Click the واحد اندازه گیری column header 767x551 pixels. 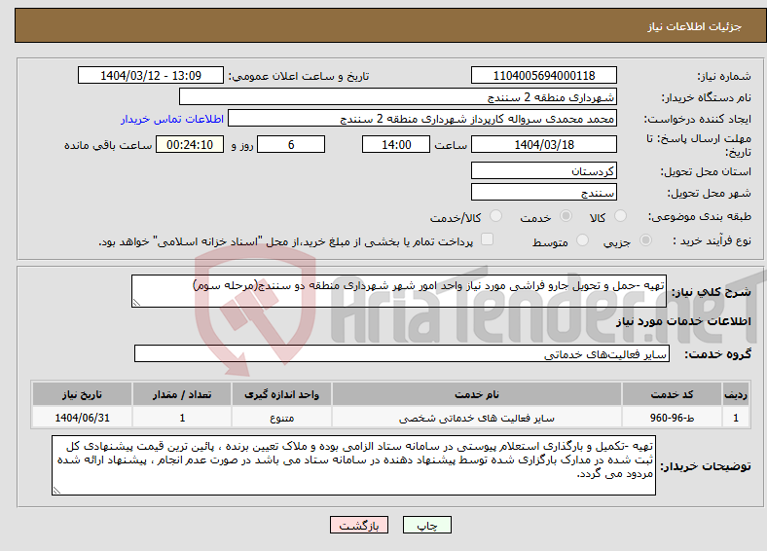[281, 394]
